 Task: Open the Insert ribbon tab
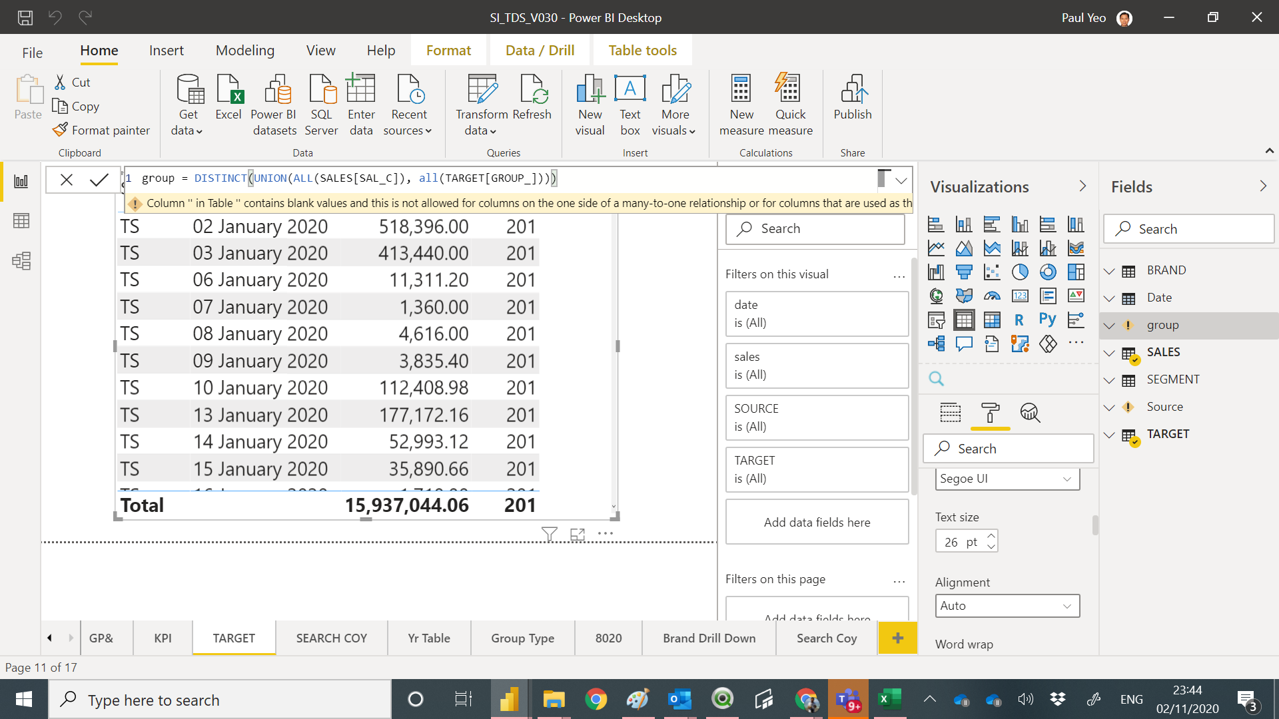pyautogui.click(x=166, y=51)
